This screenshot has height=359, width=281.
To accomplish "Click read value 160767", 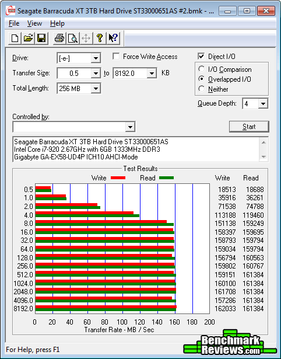I will [253, 266].
